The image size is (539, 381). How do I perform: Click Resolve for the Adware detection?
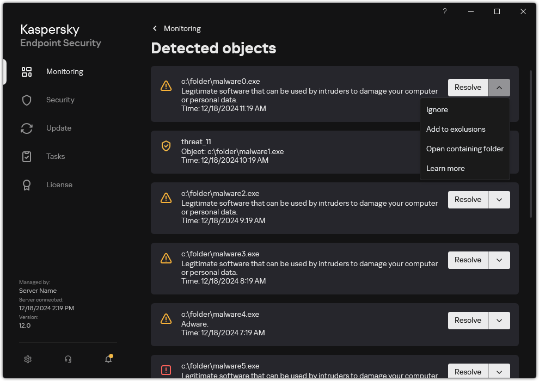click(x=467, y=320)
